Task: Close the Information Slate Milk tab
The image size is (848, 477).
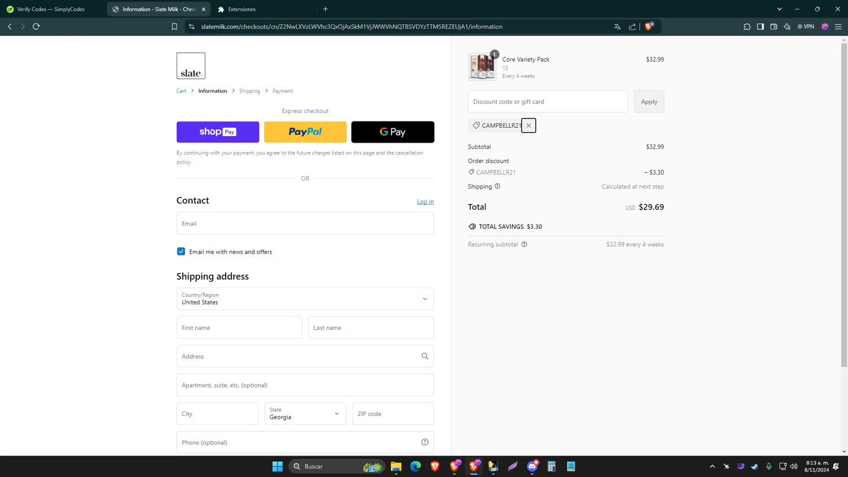Action: 204,9
